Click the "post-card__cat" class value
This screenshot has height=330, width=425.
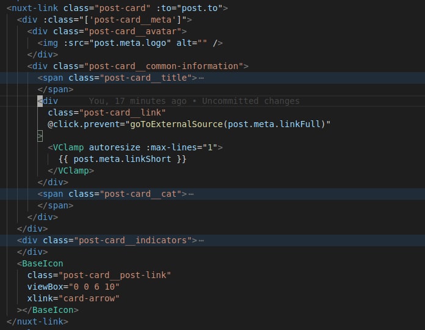click(140, 194)
